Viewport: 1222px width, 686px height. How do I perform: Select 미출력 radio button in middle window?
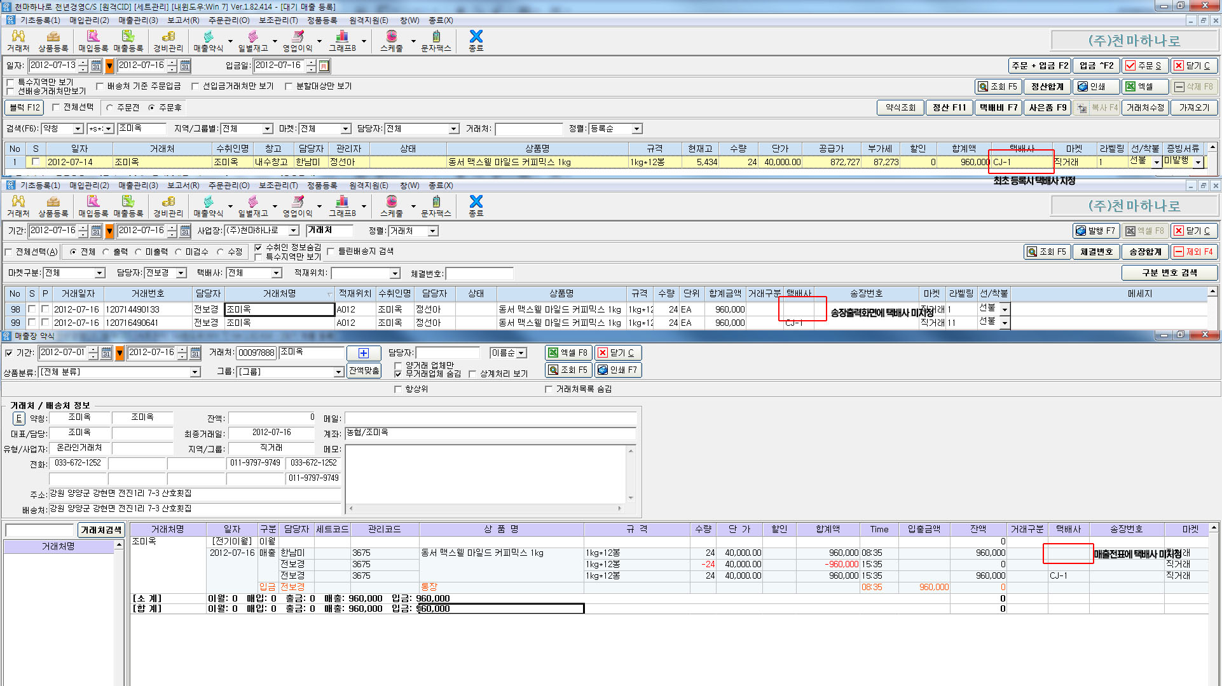(138, 252)
